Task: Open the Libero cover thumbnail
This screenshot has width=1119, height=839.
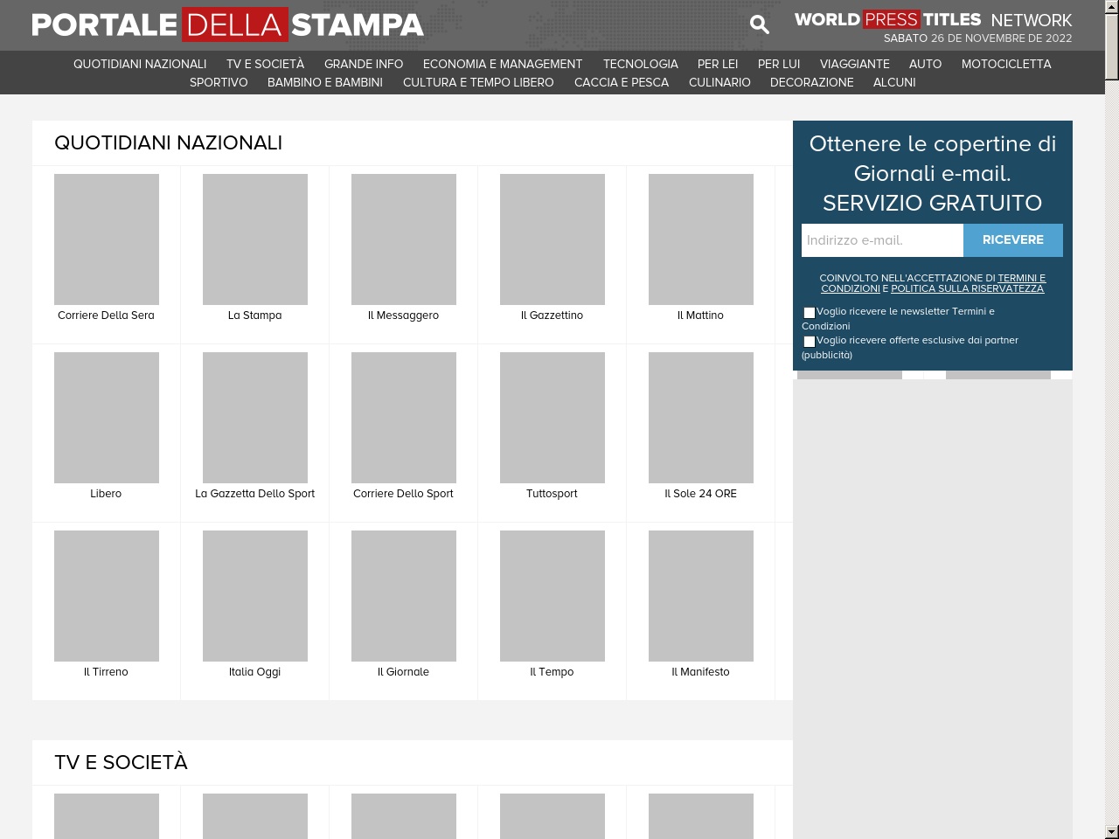Action: [107, 418]
